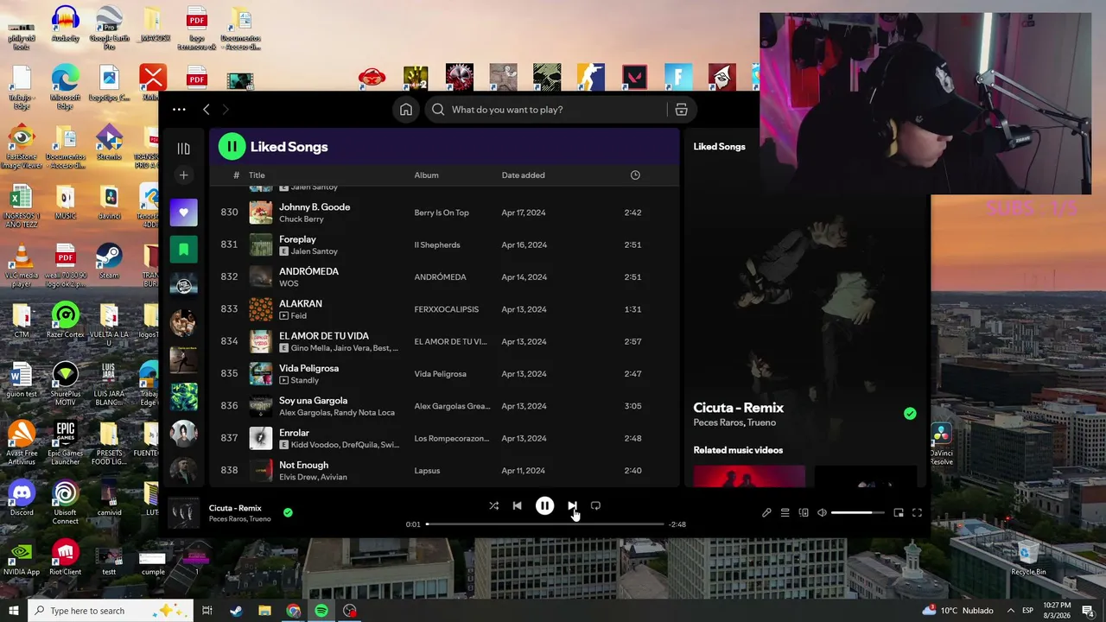Select the track Vida Peligrosa
Viewport: 1106px width, 622px height.
[308, 368]
